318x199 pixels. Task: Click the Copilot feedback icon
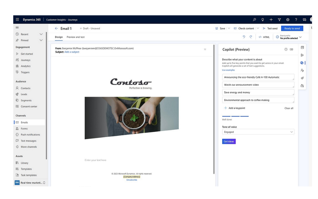291,49
